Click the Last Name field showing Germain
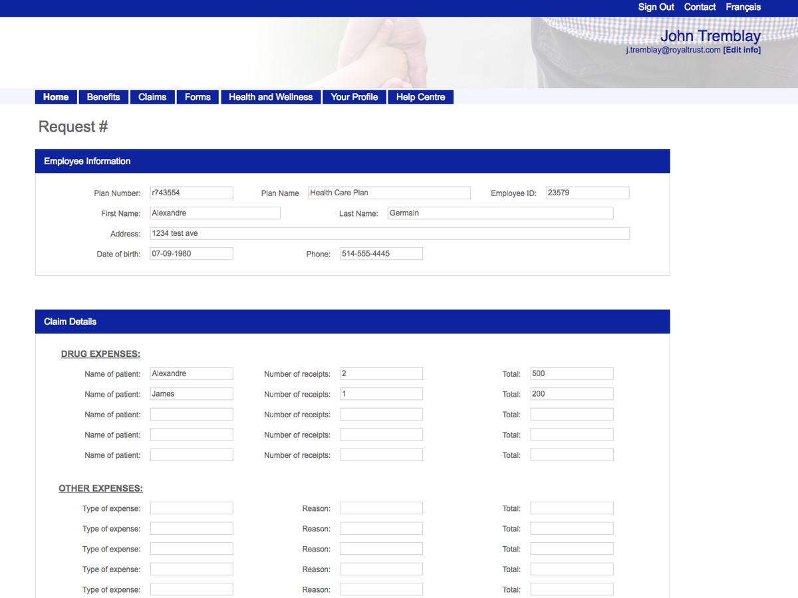Viewport: 798px width, 598px height. click(500, 213)
